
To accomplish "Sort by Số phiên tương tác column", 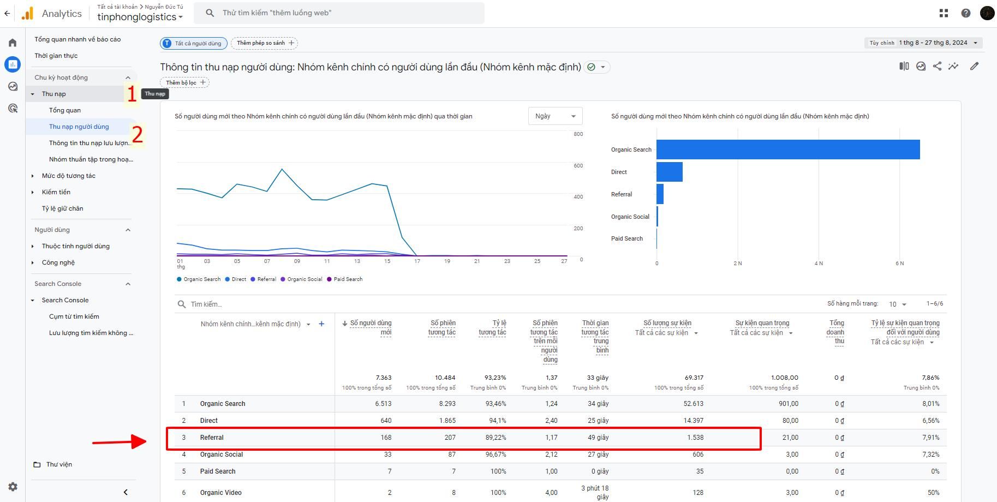I will (442, 327).
